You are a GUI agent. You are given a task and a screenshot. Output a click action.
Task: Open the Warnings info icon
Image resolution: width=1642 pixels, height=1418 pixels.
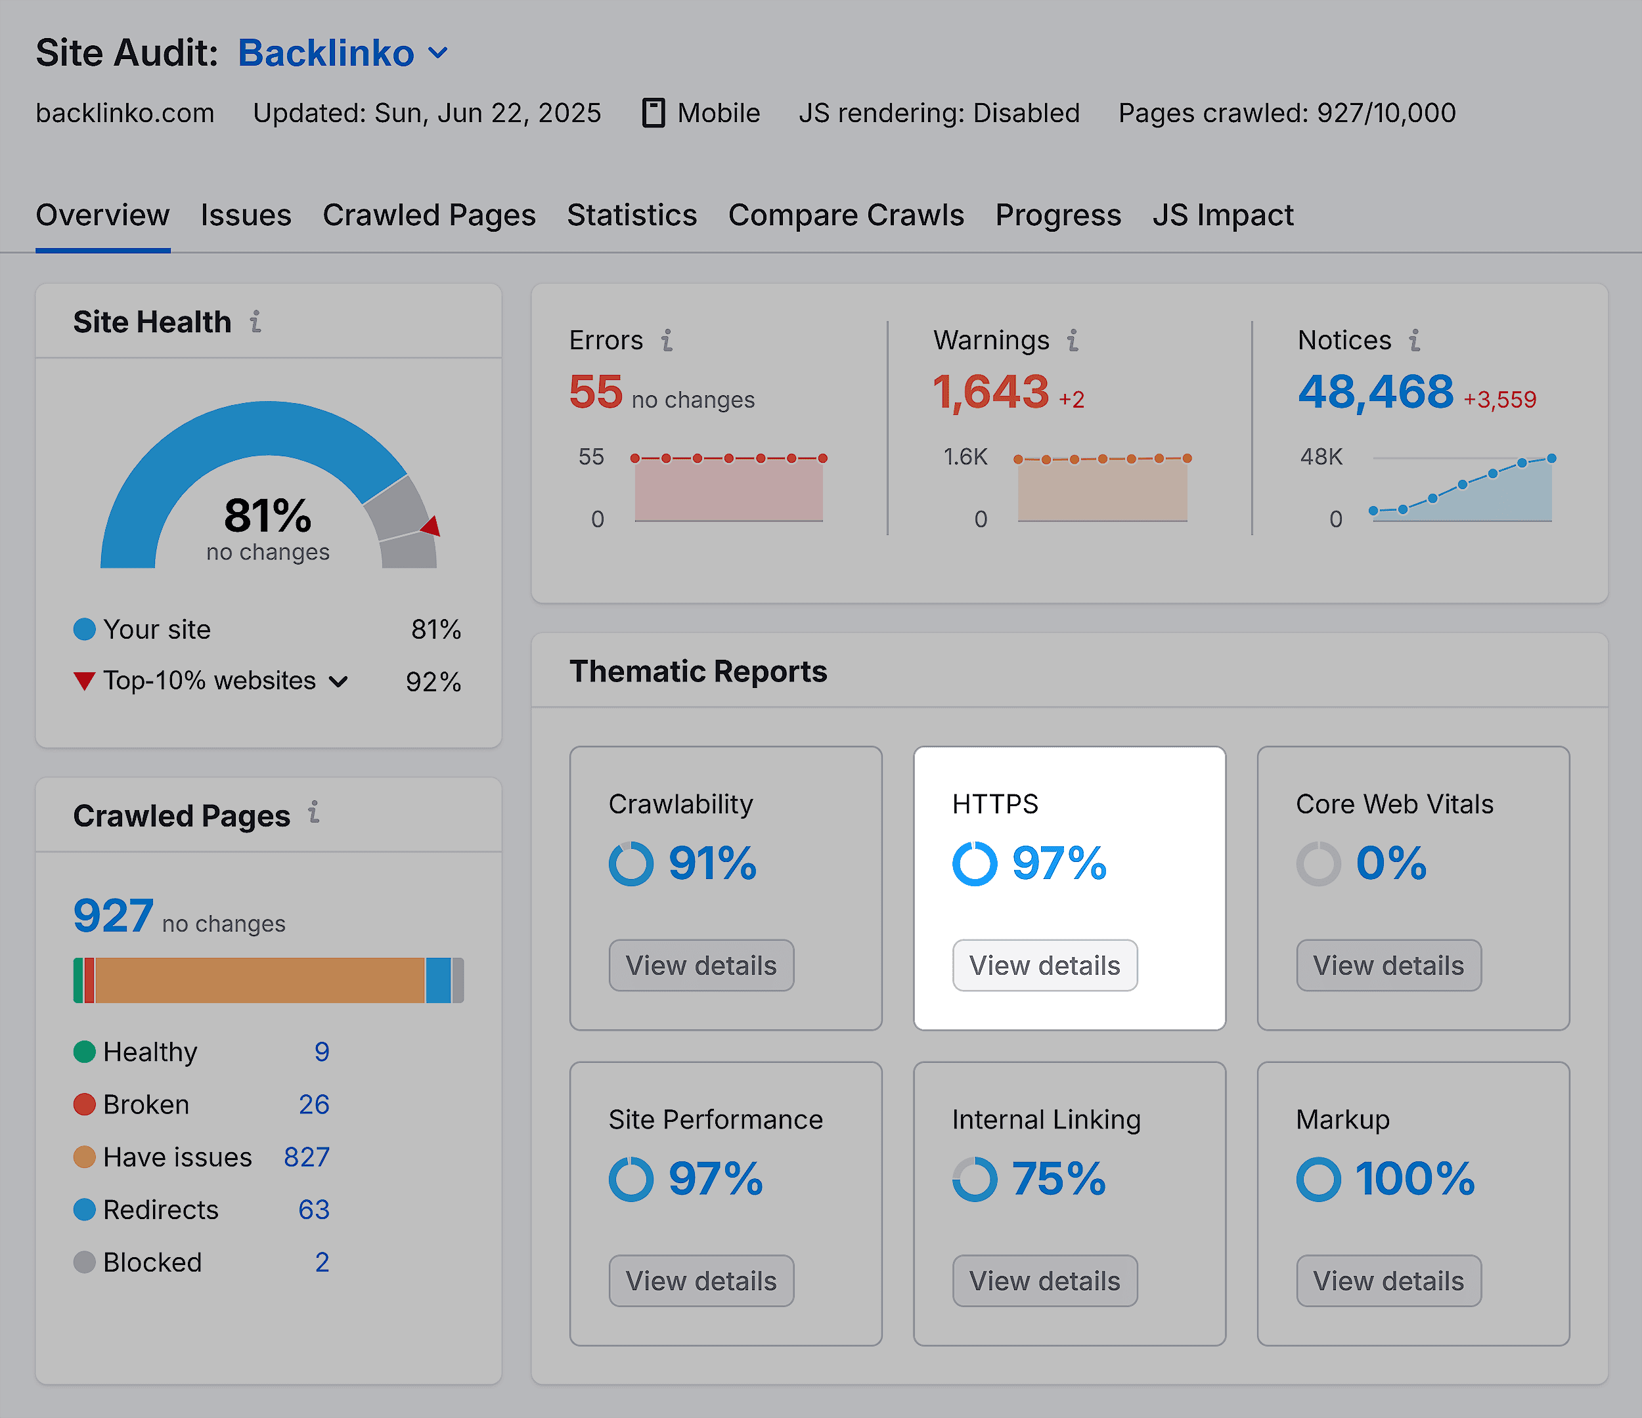(x=1073, y=340)
